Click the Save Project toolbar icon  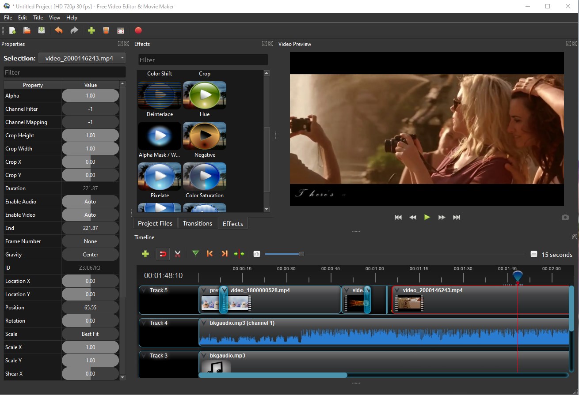tap(42, 30)
